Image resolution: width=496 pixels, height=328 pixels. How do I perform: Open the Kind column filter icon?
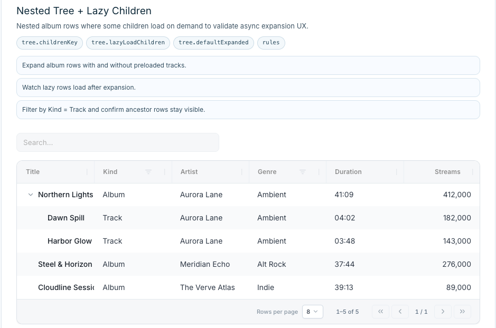[x=148, y=172]
